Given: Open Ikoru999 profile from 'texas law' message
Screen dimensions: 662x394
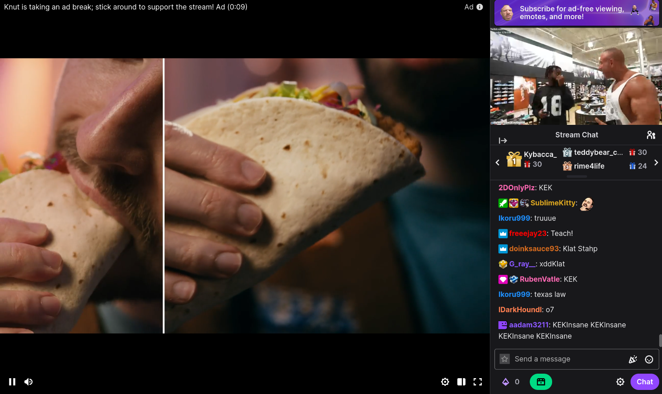Looking at the screenshot, I should point(514,294).
